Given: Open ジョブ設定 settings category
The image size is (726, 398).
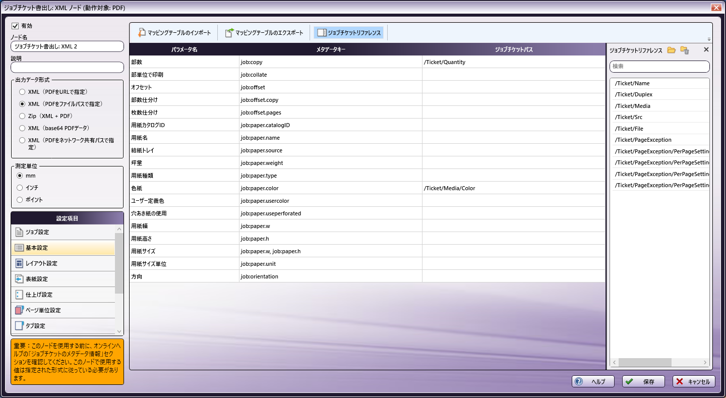Looking at the screenshot, I should tap(63, 232).
